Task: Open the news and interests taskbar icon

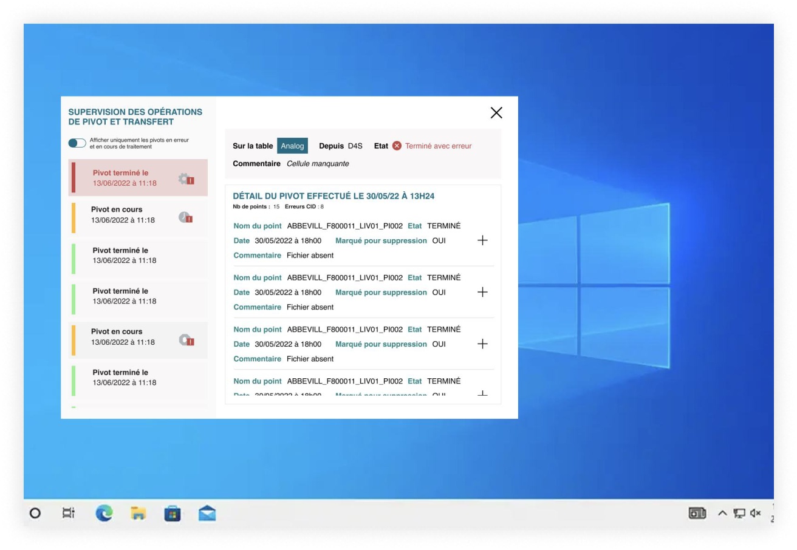Action: tap(697, 514)
